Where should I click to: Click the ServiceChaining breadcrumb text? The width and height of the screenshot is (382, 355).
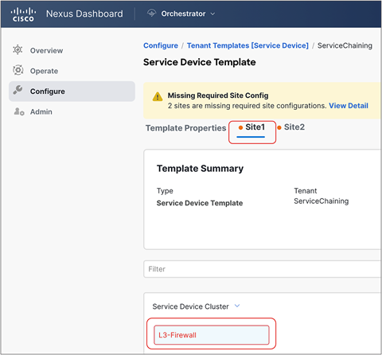(x=345, y=45)
